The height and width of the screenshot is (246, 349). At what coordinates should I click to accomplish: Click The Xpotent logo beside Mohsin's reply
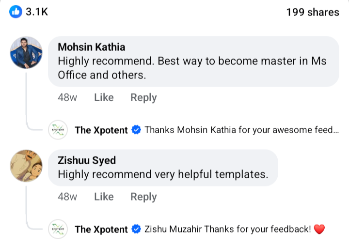pyautogui.click(x=58, y=130)
